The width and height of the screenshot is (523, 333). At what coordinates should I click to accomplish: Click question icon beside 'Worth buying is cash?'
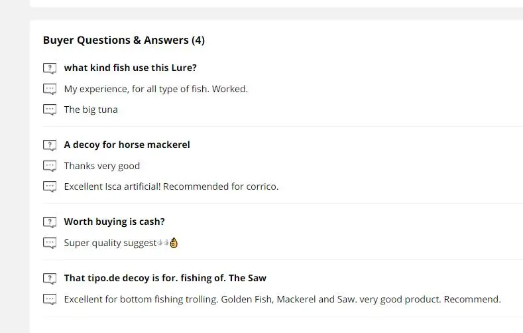[50, 222]
